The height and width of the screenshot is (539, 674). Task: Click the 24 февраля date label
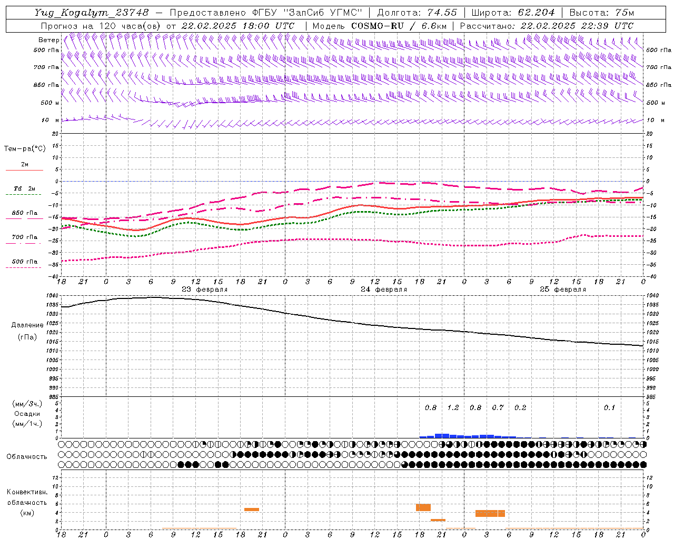(384, 290)
